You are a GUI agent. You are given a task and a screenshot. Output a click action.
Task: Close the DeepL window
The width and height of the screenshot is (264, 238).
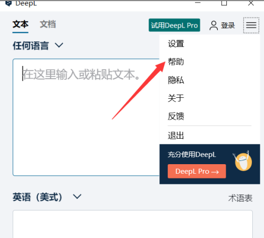point(251,3)
